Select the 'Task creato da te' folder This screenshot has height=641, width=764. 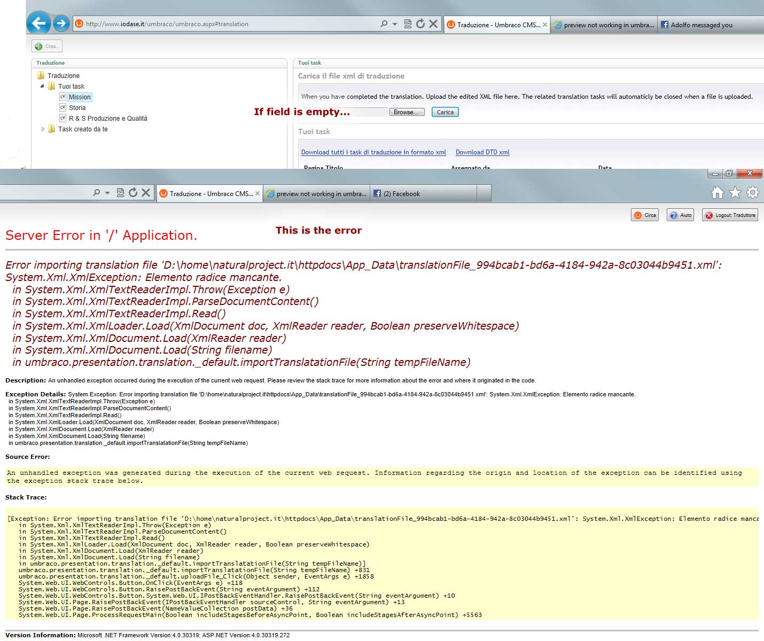[83, 129]
